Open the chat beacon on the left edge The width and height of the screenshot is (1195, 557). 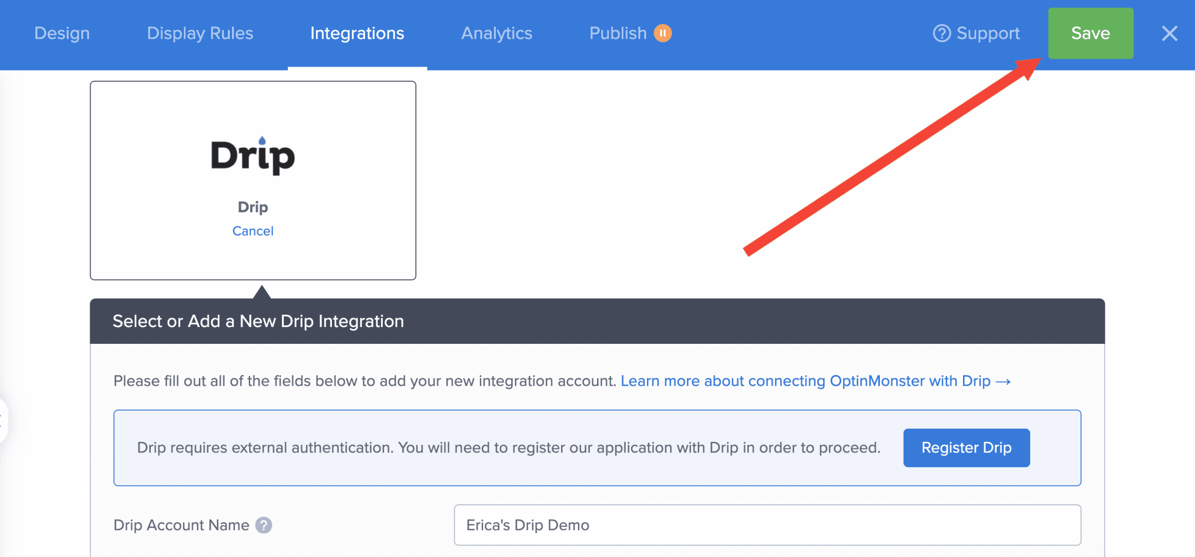pyautogui.click(x=3, y=419)
